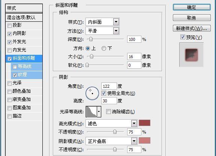Enable the 光泽 checkbox
The image size is (216, 156).
pos(9,83)
